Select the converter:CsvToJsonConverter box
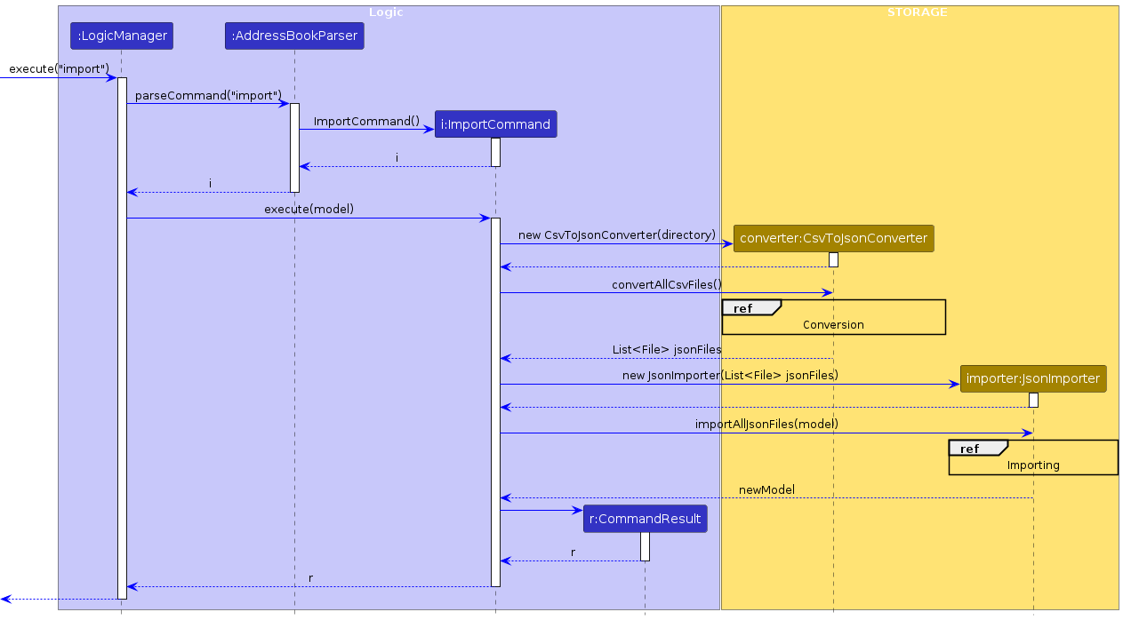Image resolution: width=1123 pixels, height=620 pixels. pyautogui.click(x=833, y=238)
